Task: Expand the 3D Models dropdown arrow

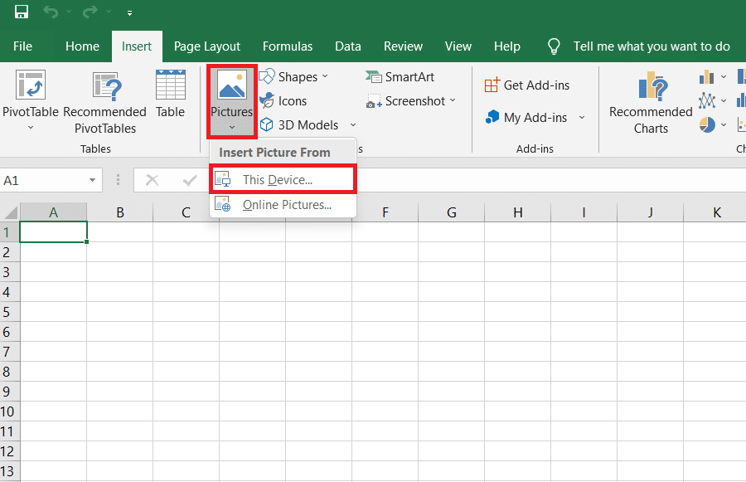Action: [353, 124]
